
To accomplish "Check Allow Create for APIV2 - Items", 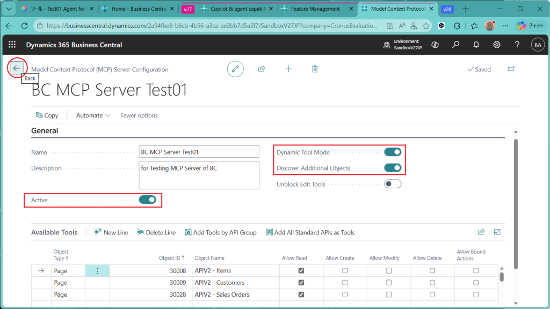I will (345, 271).
